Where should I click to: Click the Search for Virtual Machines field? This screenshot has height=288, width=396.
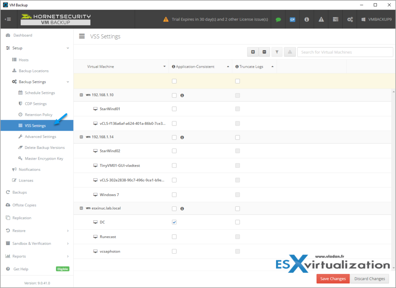pos(344,52)
